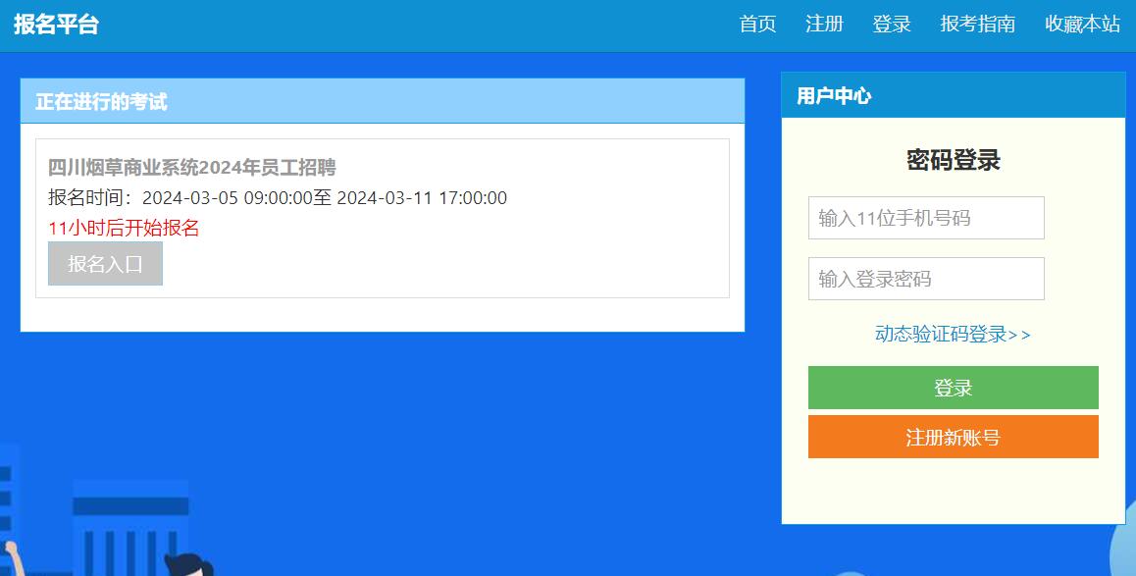This screenshot has height=576, width=1136.
Task: Focus the 输入登录密码 password field
Action: click(926, 279)
